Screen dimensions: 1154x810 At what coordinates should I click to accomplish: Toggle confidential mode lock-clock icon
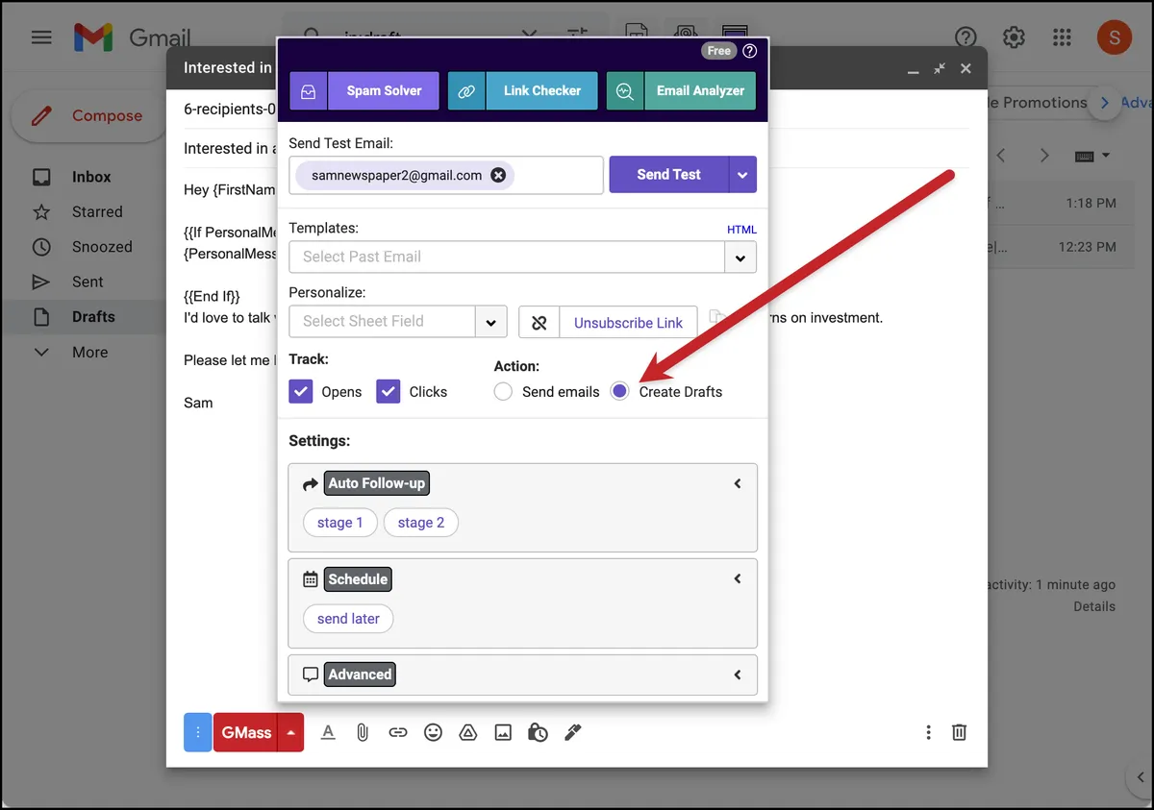pyautogui.click(x=538, y=732)
